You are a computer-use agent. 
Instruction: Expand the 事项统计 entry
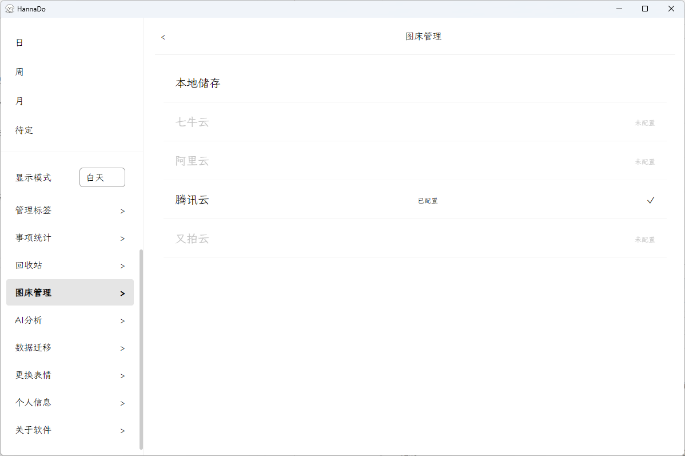coord(33,237)
